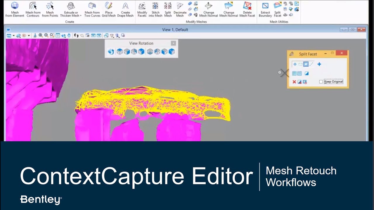The width and height of the screenshot is (374, 210).
Task: Select the Decimate Mesh tool
Action: point(180,9)
